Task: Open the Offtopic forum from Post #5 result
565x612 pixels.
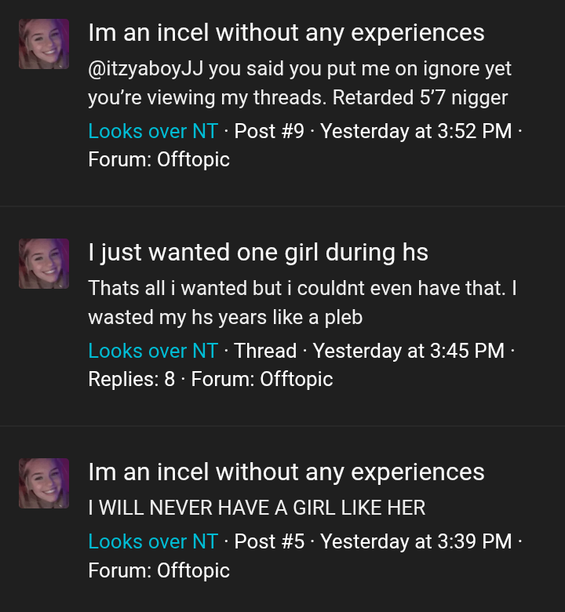Action: pyautogui.click(x=193, y=570)
